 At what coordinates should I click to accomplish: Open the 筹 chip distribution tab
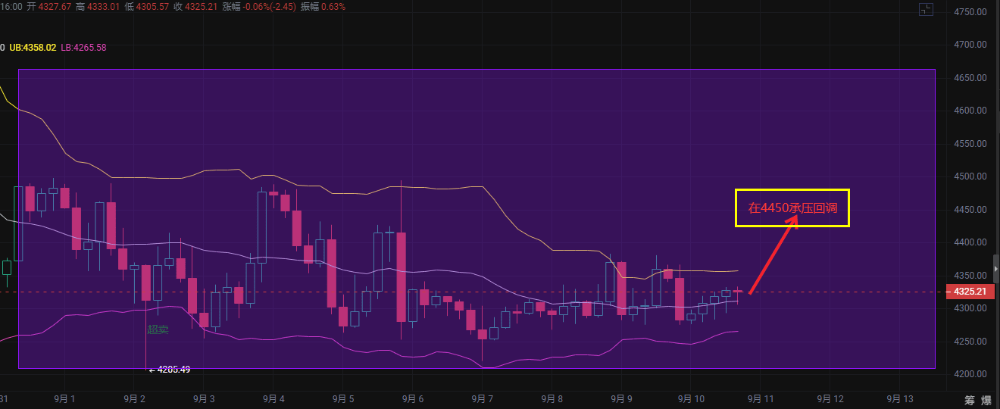(x=970, y=400)
